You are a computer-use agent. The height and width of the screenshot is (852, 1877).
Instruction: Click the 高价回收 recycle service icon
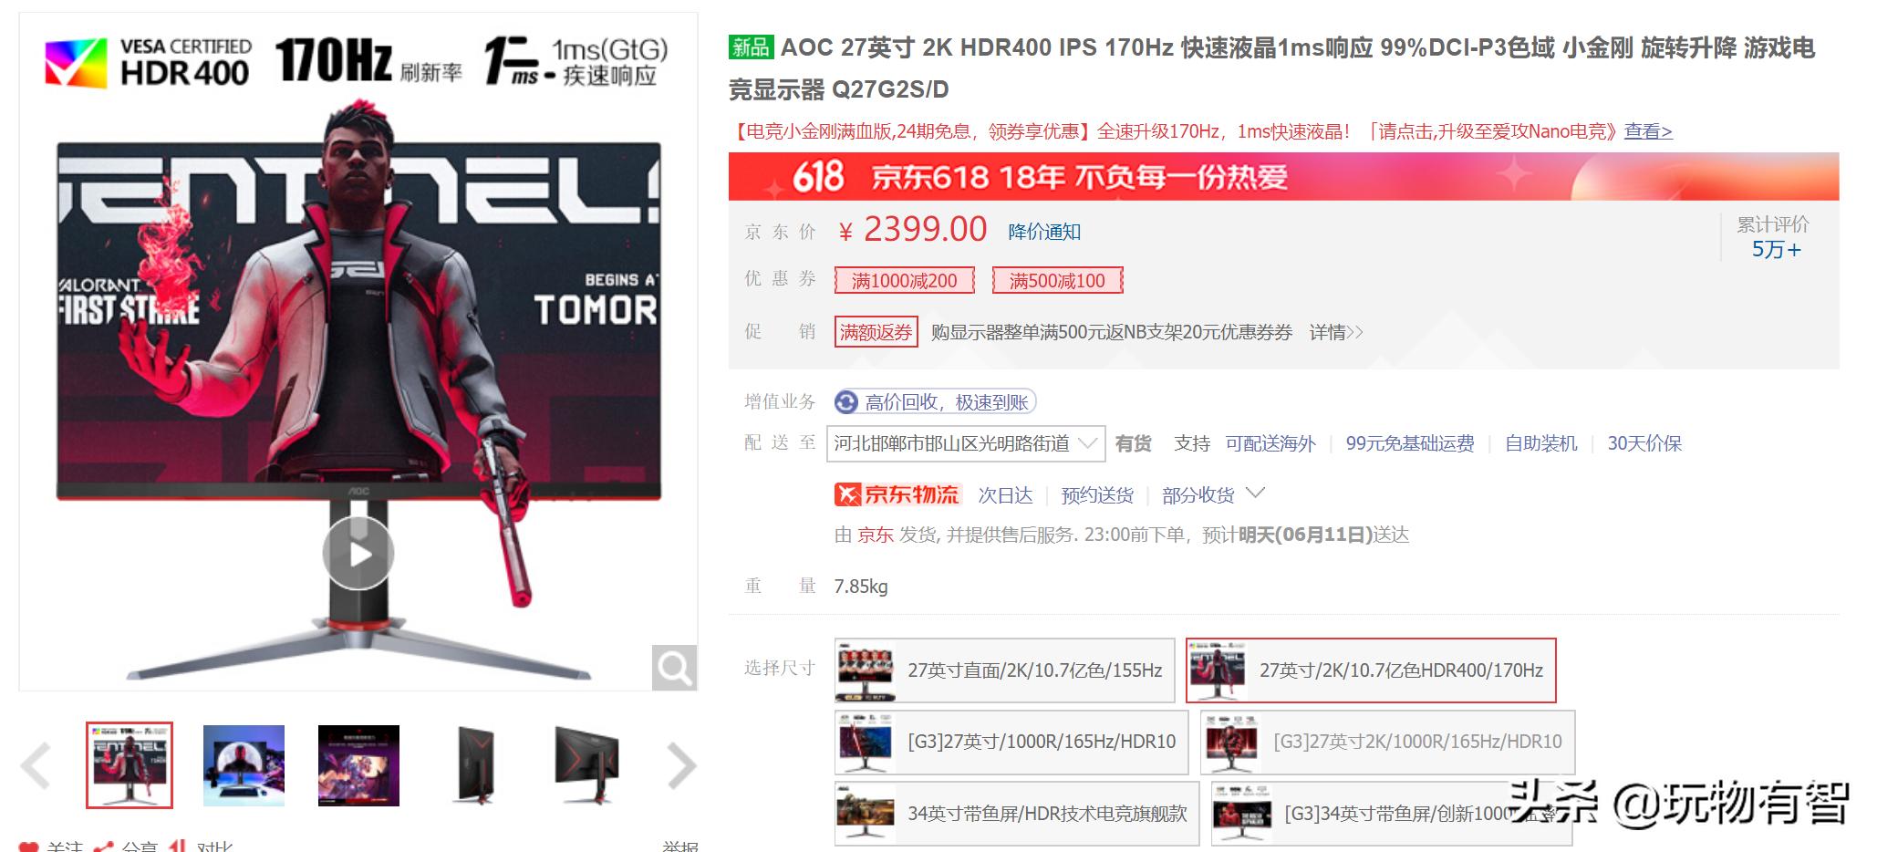(846, 402)
